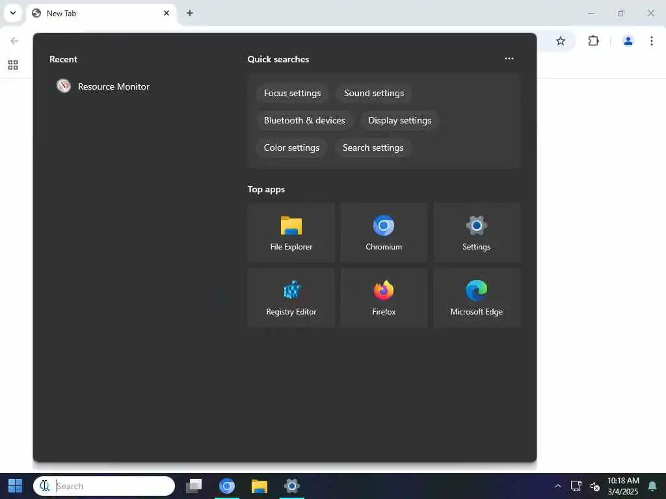Open the Quick searches more options menu
This screenshot has height=499, width=666.
coord(509,58)
